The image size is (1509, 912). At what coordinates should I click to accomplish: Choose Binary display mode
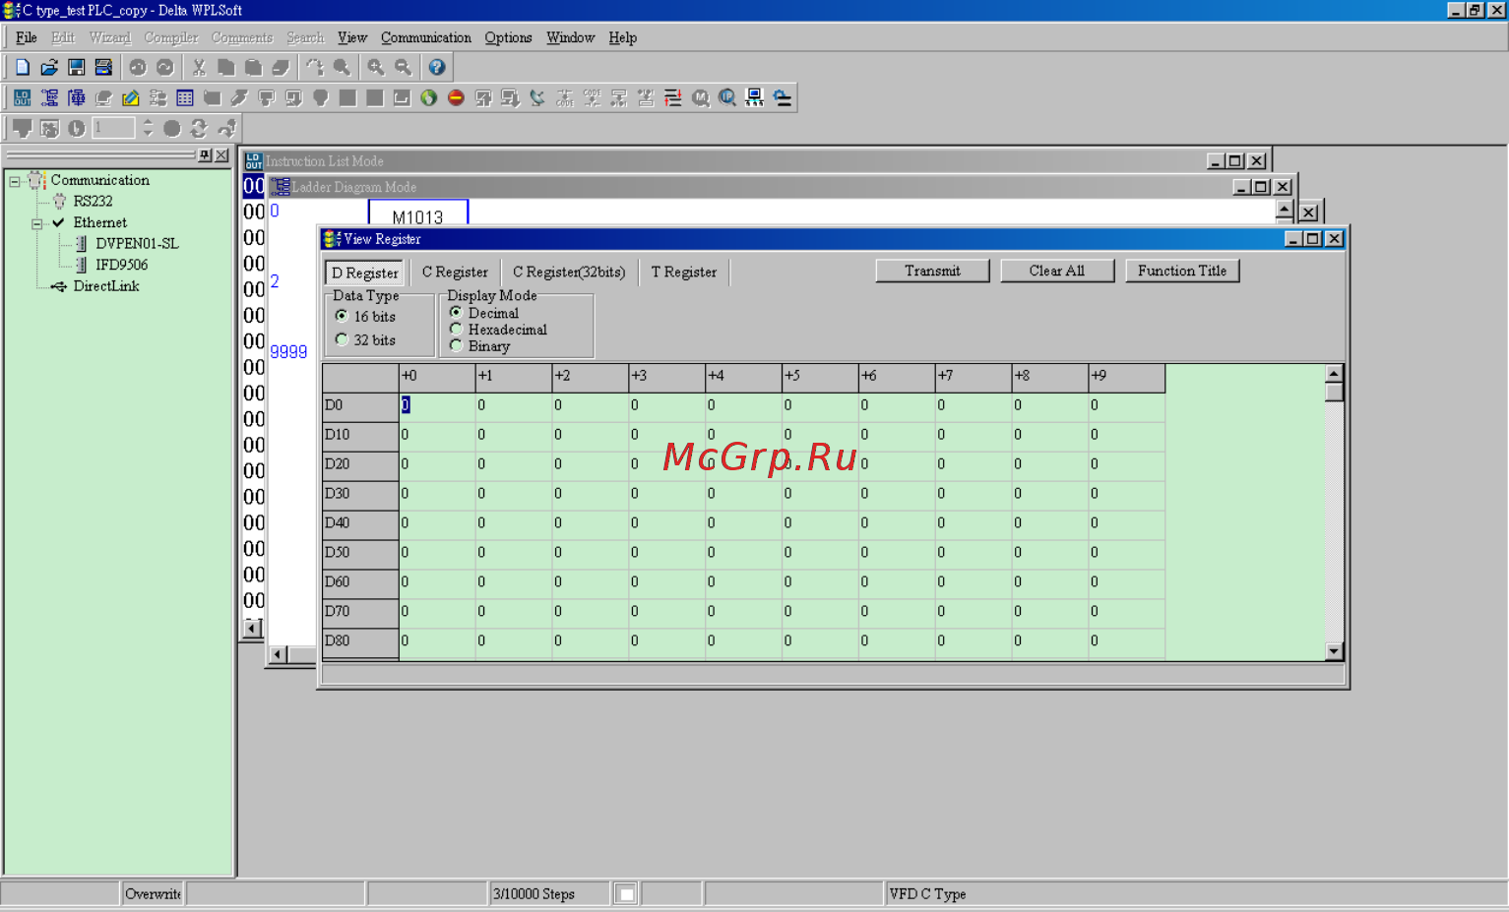479,346
